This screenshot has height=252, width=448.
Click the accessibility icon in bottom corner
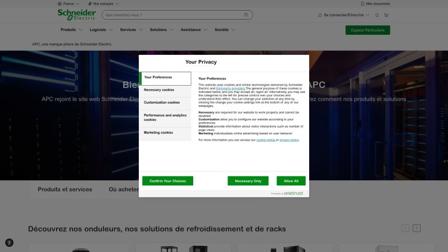tap(9, 242)
